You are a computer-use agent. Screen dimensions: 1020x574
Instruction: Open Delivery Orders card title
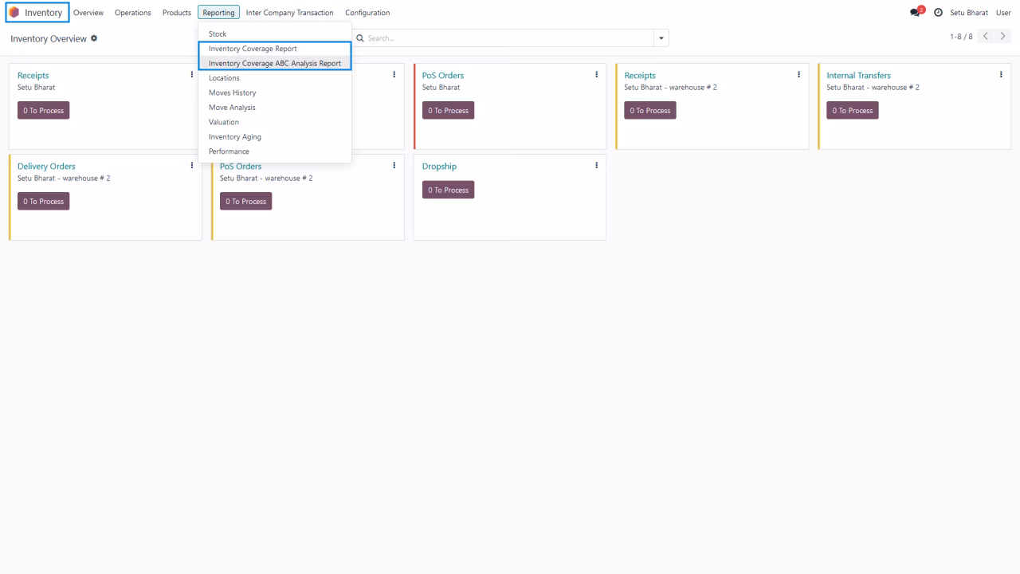(x=46, y=167)
